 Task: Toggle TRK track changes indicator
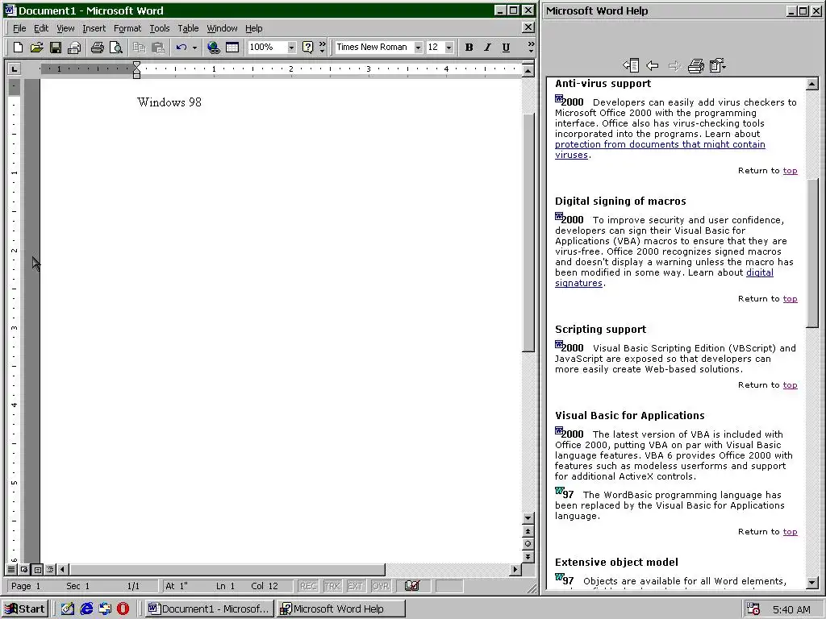pyautogui.click(x=332, y=586)
